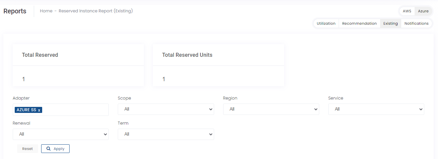Select the Total Reserved Units card
The width and height of the screenshot is (438, 159).
(x=218, y=65)
